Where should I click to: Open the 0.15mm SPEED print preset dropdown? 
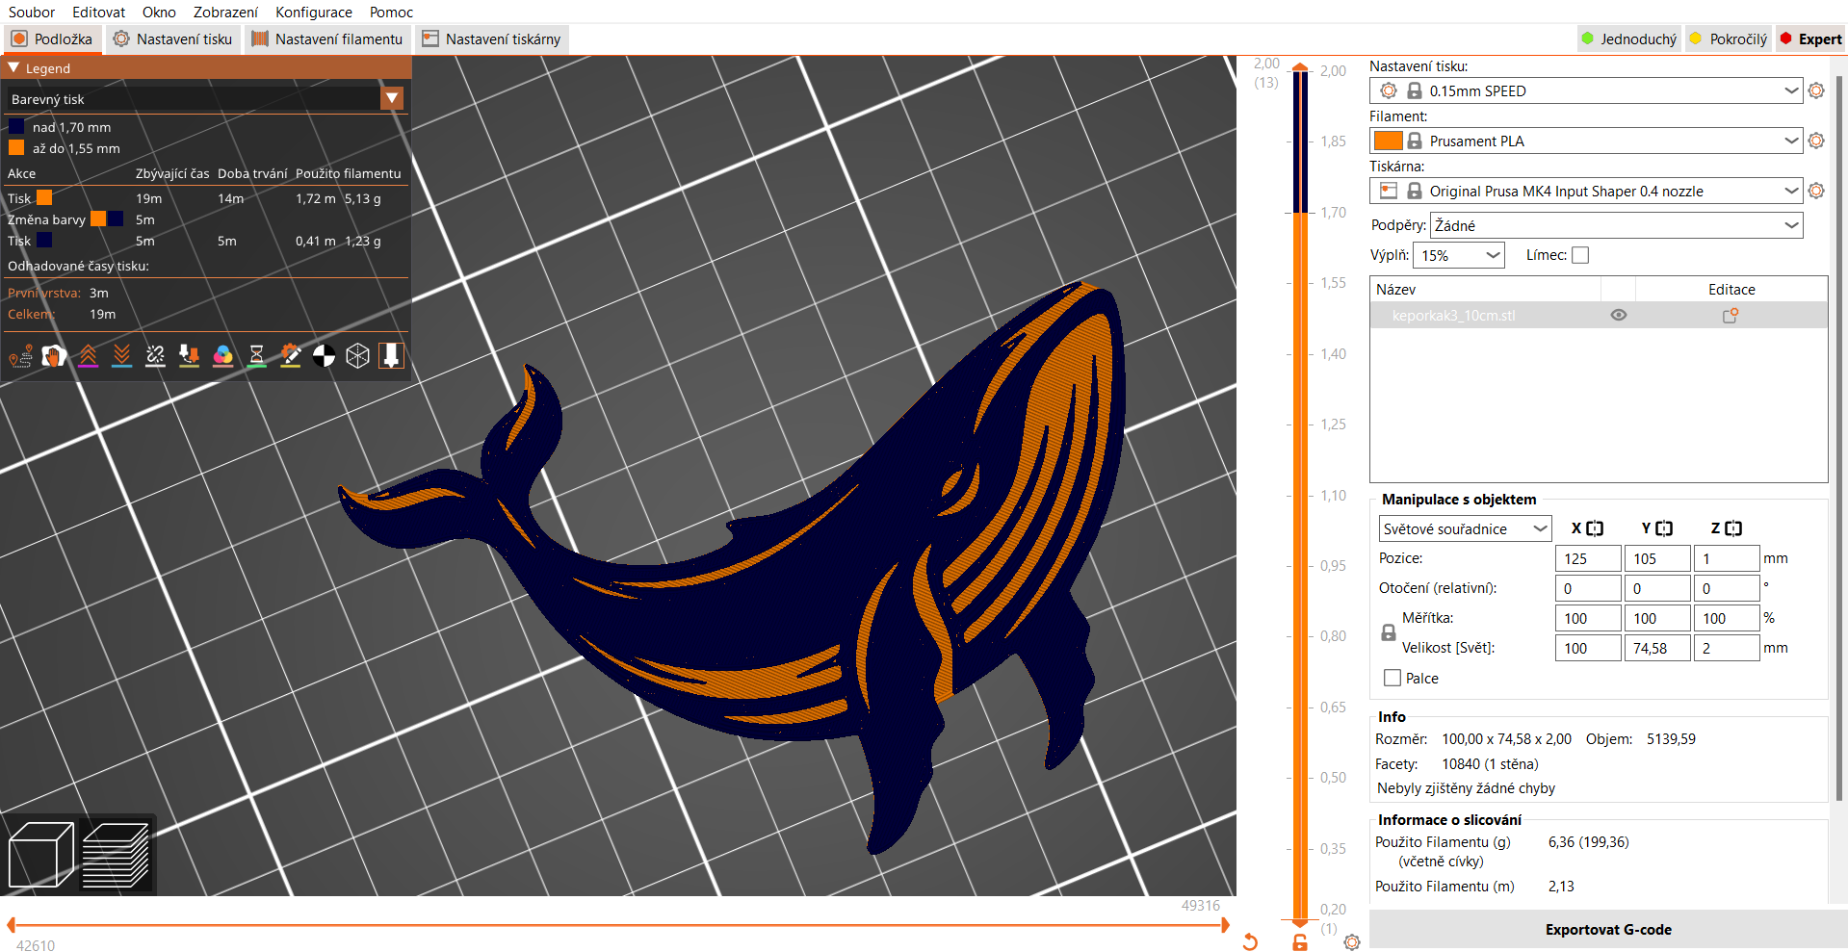[x=1790, y=90]
